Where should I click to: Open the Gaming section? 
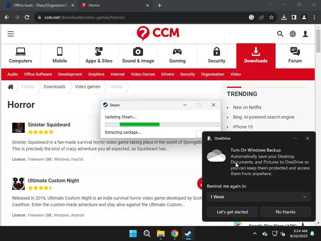(177, 56)
